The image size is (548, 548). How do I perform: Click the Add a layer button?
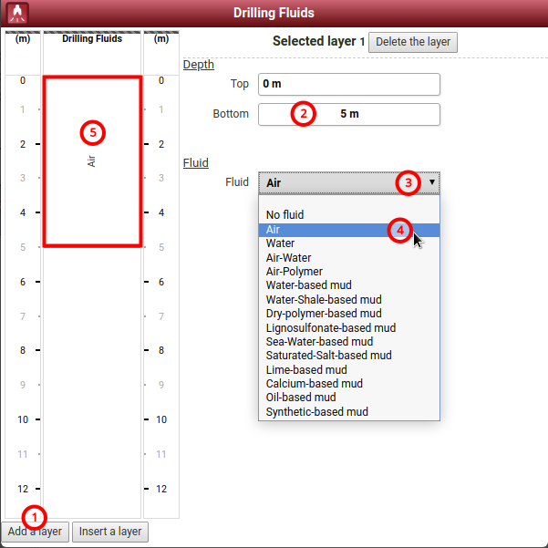[36, 532]
